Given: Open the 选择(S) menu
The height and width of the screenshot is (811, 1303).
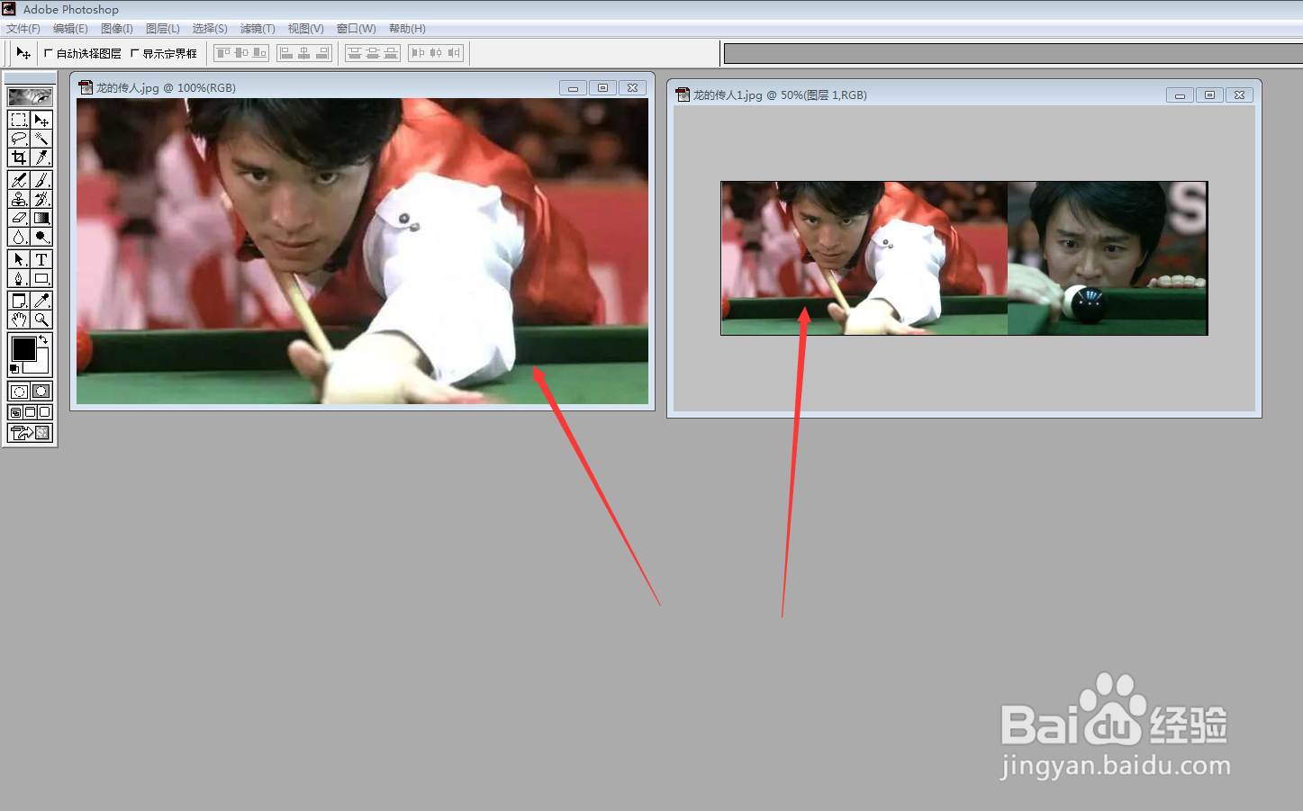Looking at the screenshot, I should coord(210,29).
